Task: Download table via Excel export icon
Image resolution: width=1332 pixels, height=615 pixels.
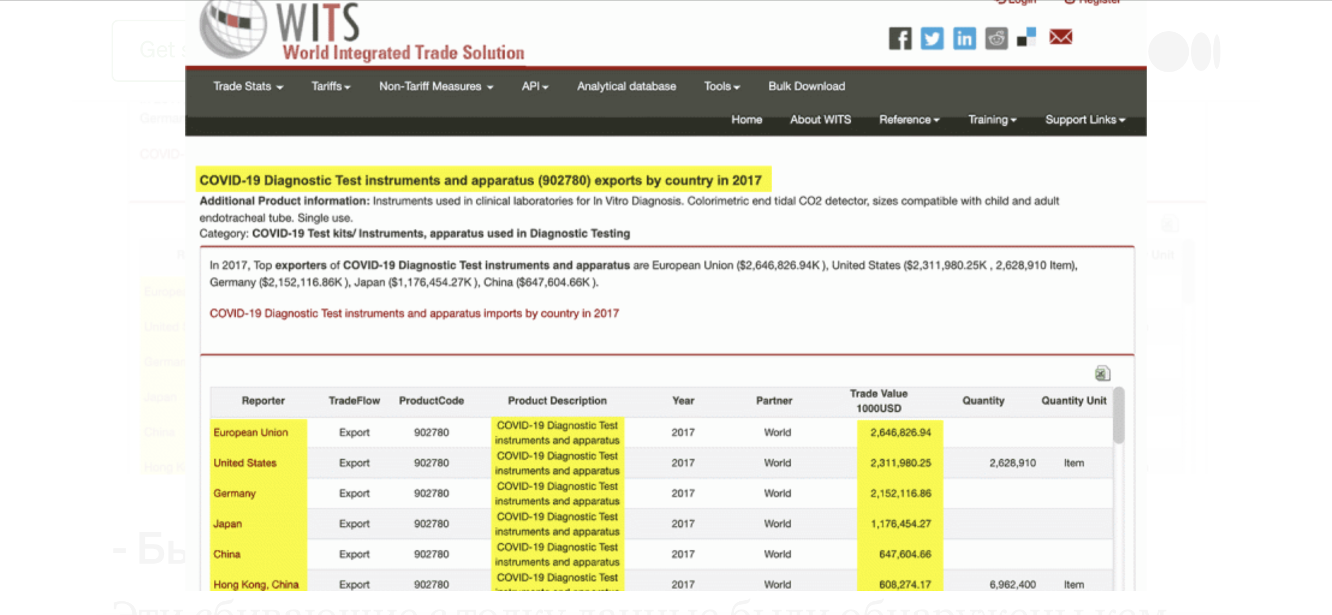Action: pos(1102,373)
